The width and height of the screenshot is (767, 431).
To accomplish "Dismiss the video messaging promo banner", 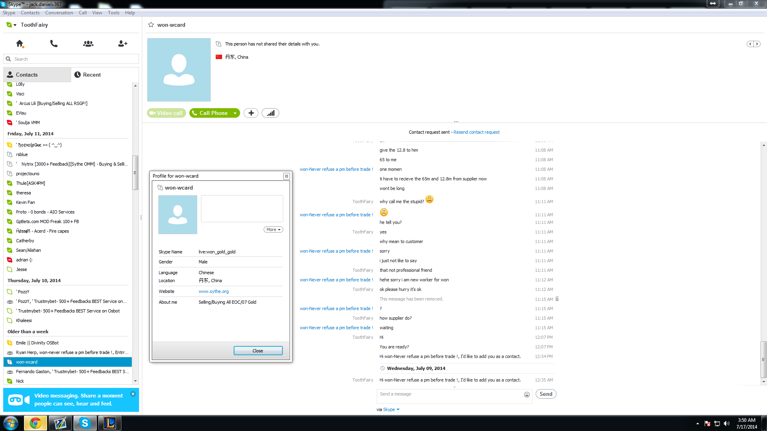I will coord(133,394).
